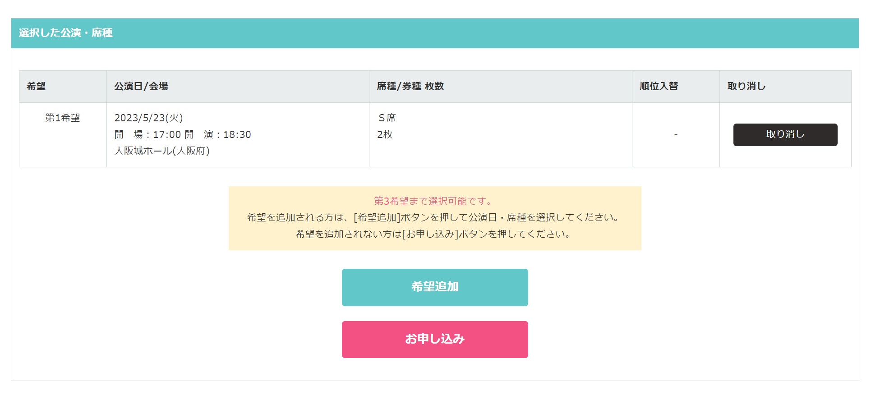Click the venue 大阪城ホール(大阪府)
The image size is (871, 400).
[x=162, y=151]
